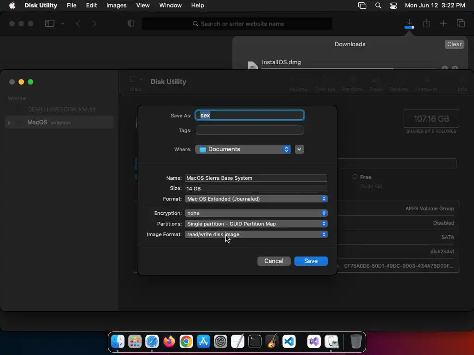Open the Image Format dropdown
474x355 pixels.
coord(256,234)
